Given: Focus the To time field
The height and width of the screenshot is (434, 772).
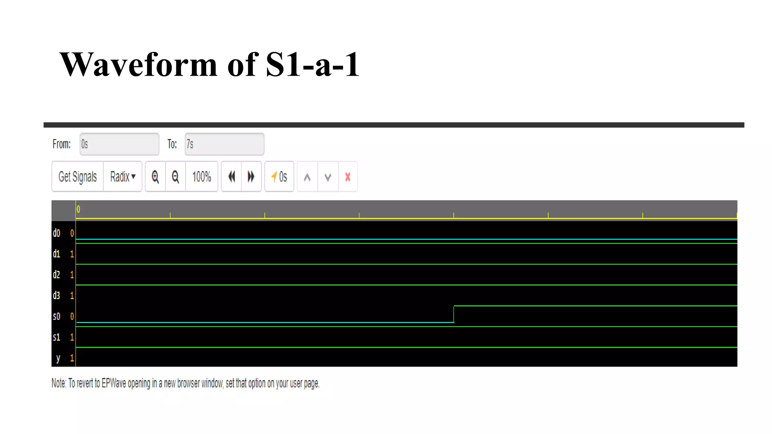Looking at the screenshot, I should 224,144.
